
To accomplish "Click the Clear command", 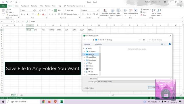I will point(143,15).
